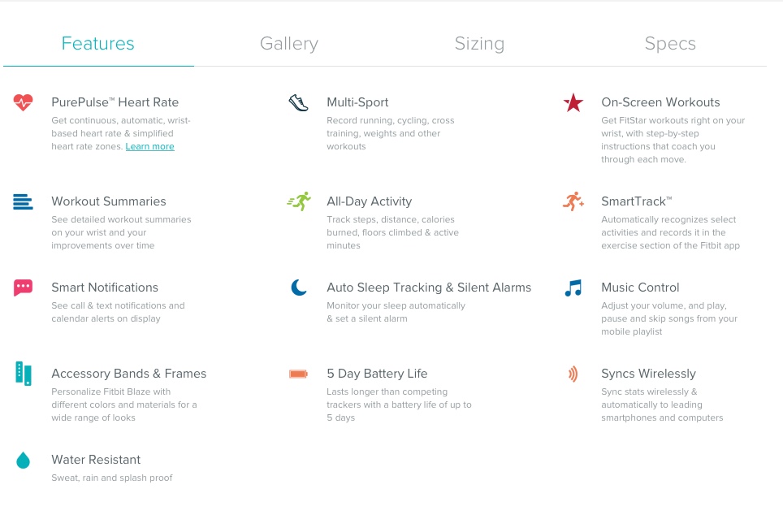
Task: Click the All-Day Activity runner icon
Action: 298,201
